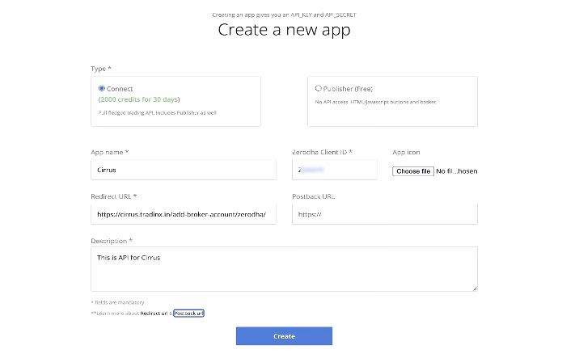
Task: Click inside the Description text area
Action: click(283, 268)
